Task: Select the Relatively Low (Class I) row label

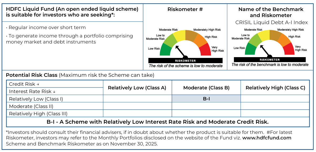Action: pos(36,99)
